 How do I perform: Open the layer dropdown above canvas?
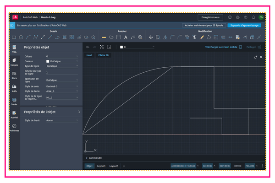137,47
